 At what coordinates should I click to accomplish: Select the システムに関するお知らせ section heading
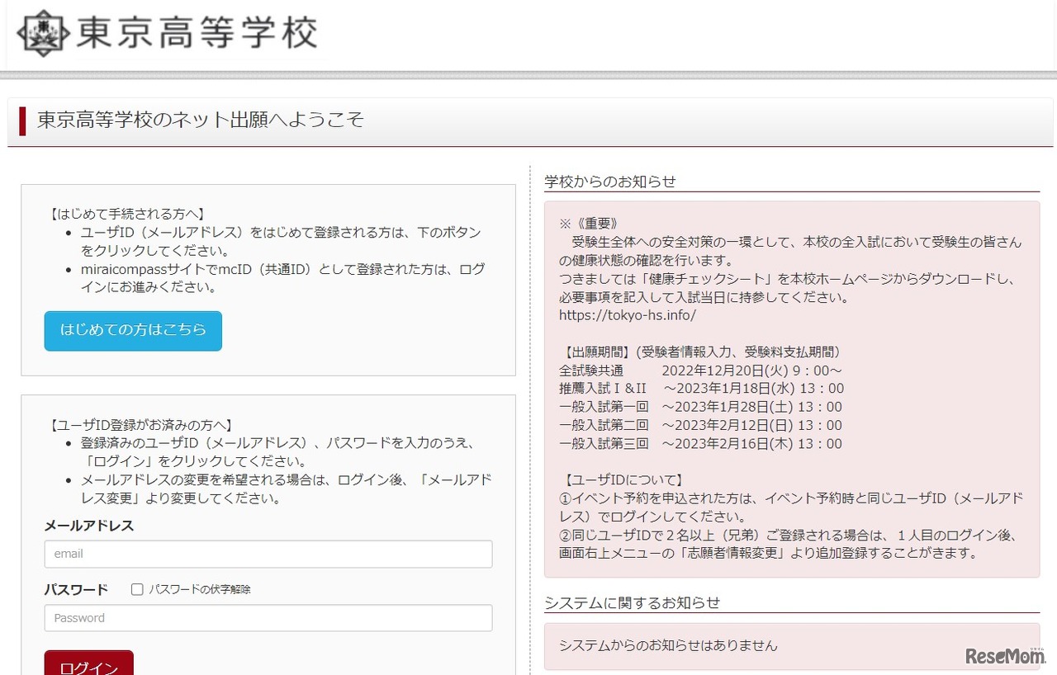click(x=633, y=602)
